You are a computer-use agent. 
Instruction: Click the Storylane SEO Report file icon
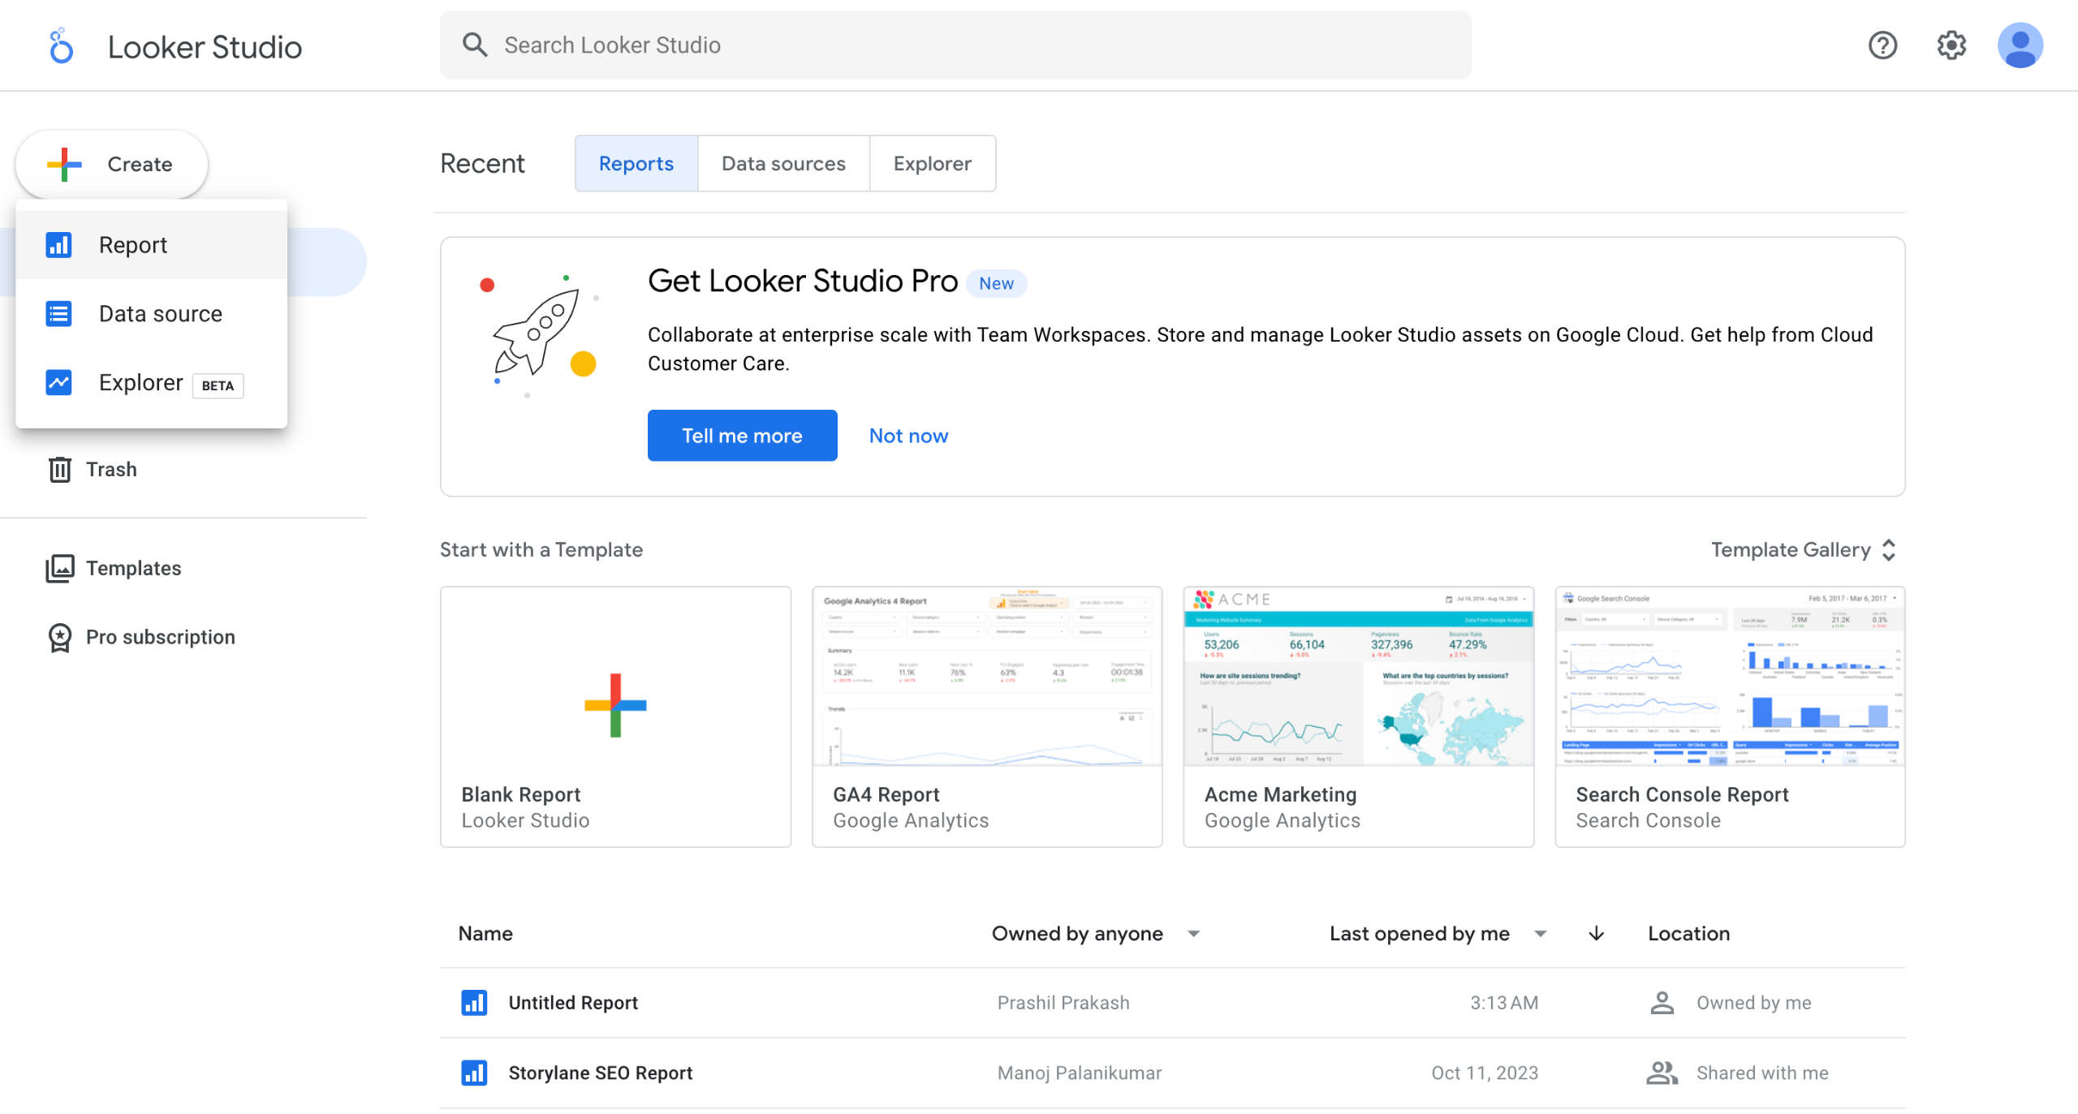[474, 1073]
